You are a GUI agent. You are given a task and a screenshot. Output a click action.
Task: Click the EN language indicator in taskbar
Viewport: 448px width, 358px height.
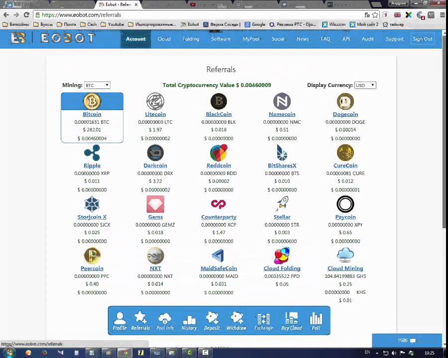coord(367,353)
